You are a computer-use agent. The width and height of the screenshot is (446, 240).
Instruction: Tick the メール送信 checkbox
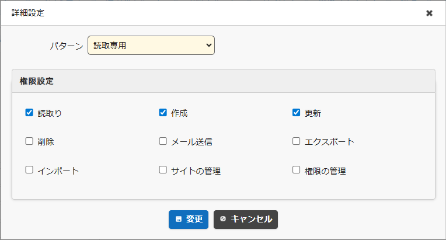163,141
